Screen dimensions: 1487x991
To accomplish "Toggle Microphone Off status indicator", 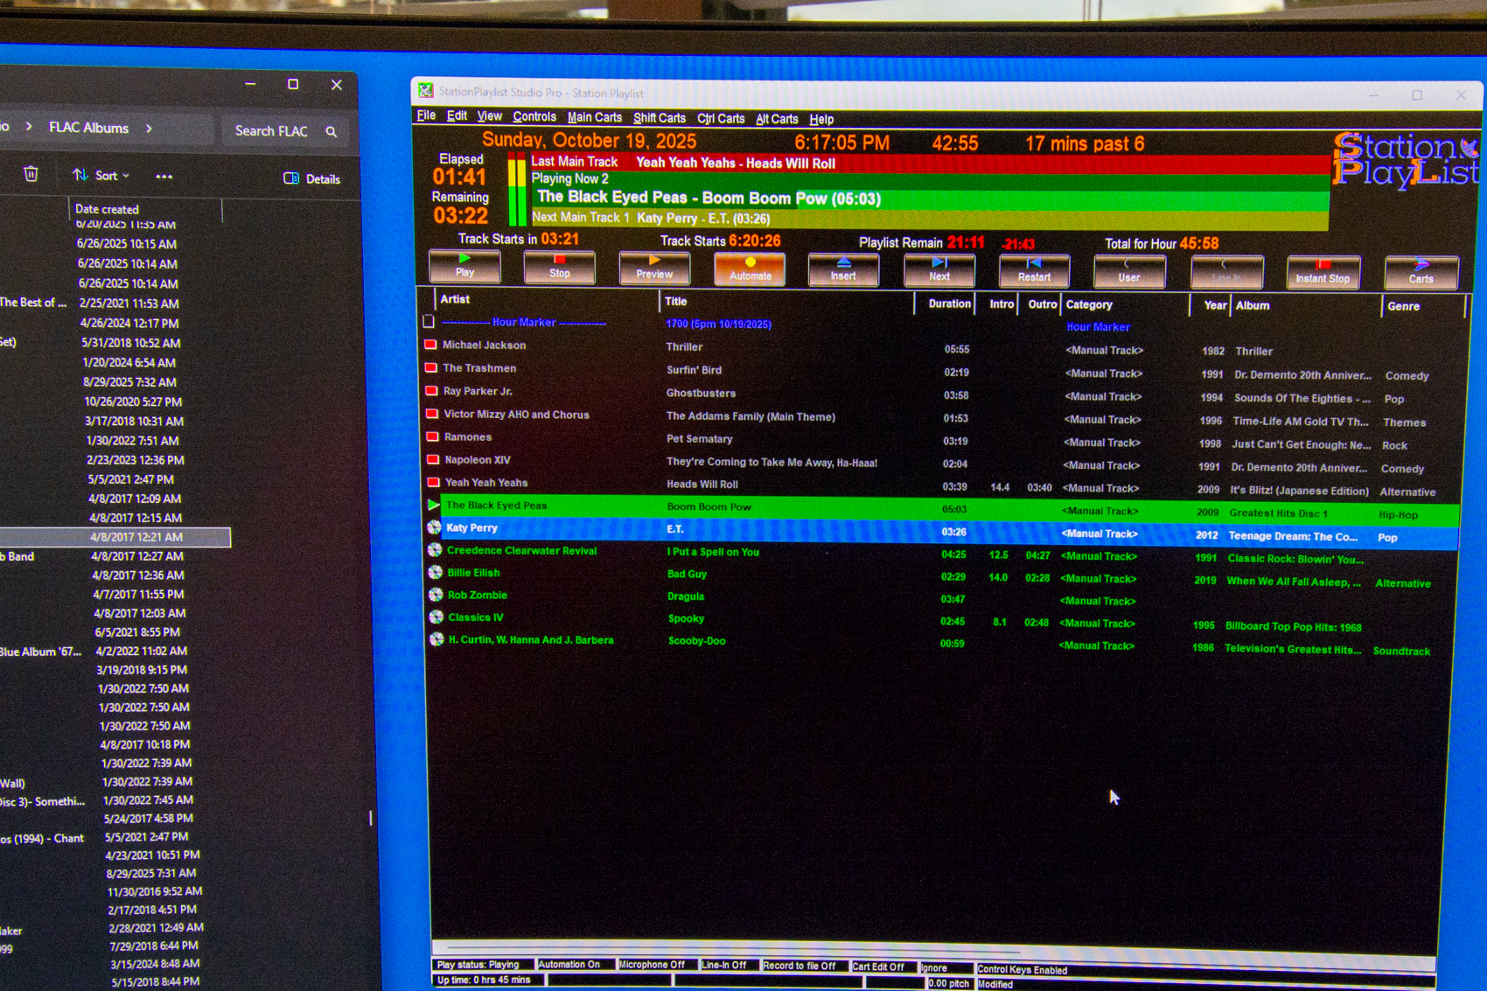I will 652,965.
